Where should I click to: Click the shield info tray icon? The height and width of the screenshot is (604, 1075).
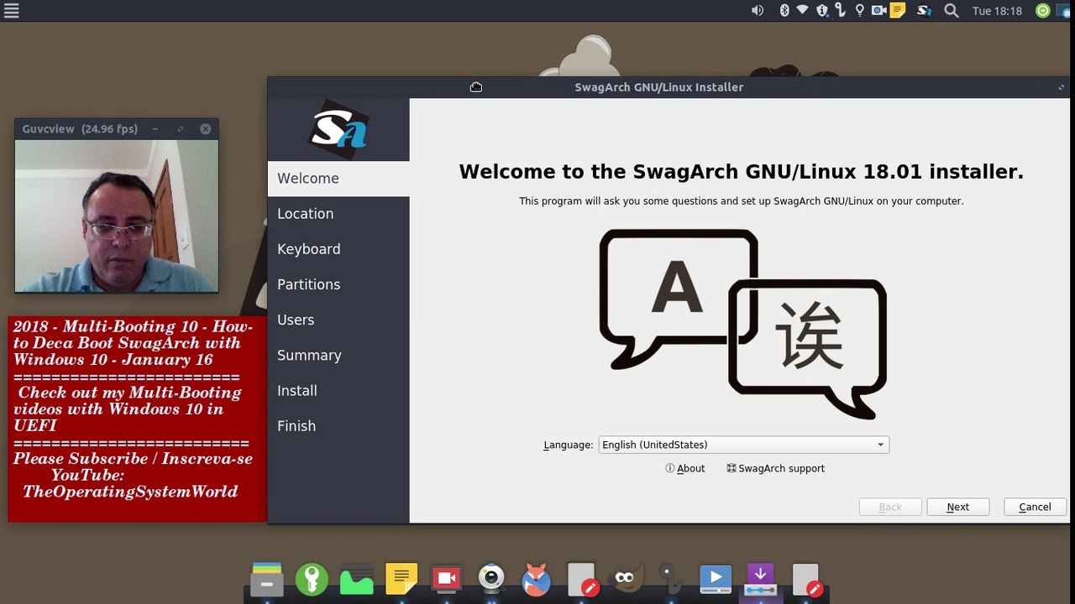tap(822, 11)
